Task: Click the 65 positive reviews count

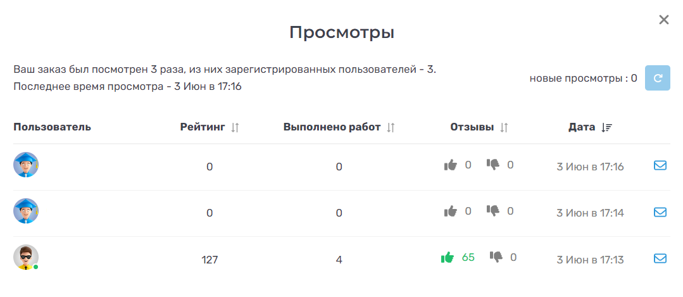Action: (x=468, y=257)
